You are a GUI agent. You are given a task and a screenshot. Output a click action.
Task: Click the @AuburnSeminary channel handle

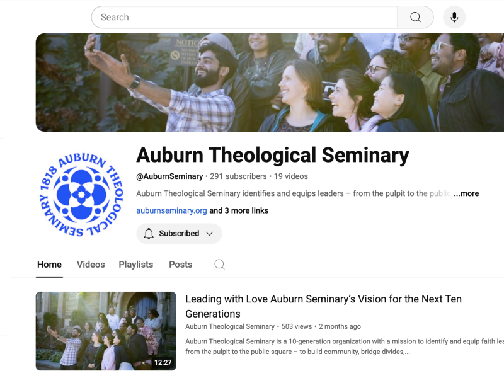coord(169,176)
